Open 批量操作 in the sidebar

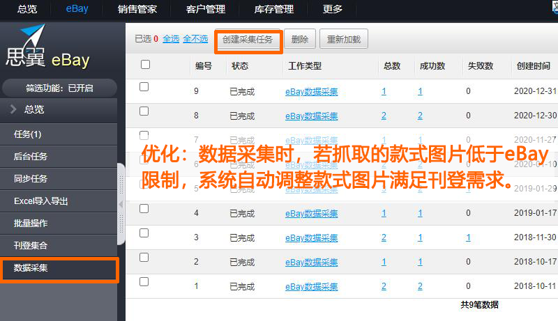(x=59, y=223)
